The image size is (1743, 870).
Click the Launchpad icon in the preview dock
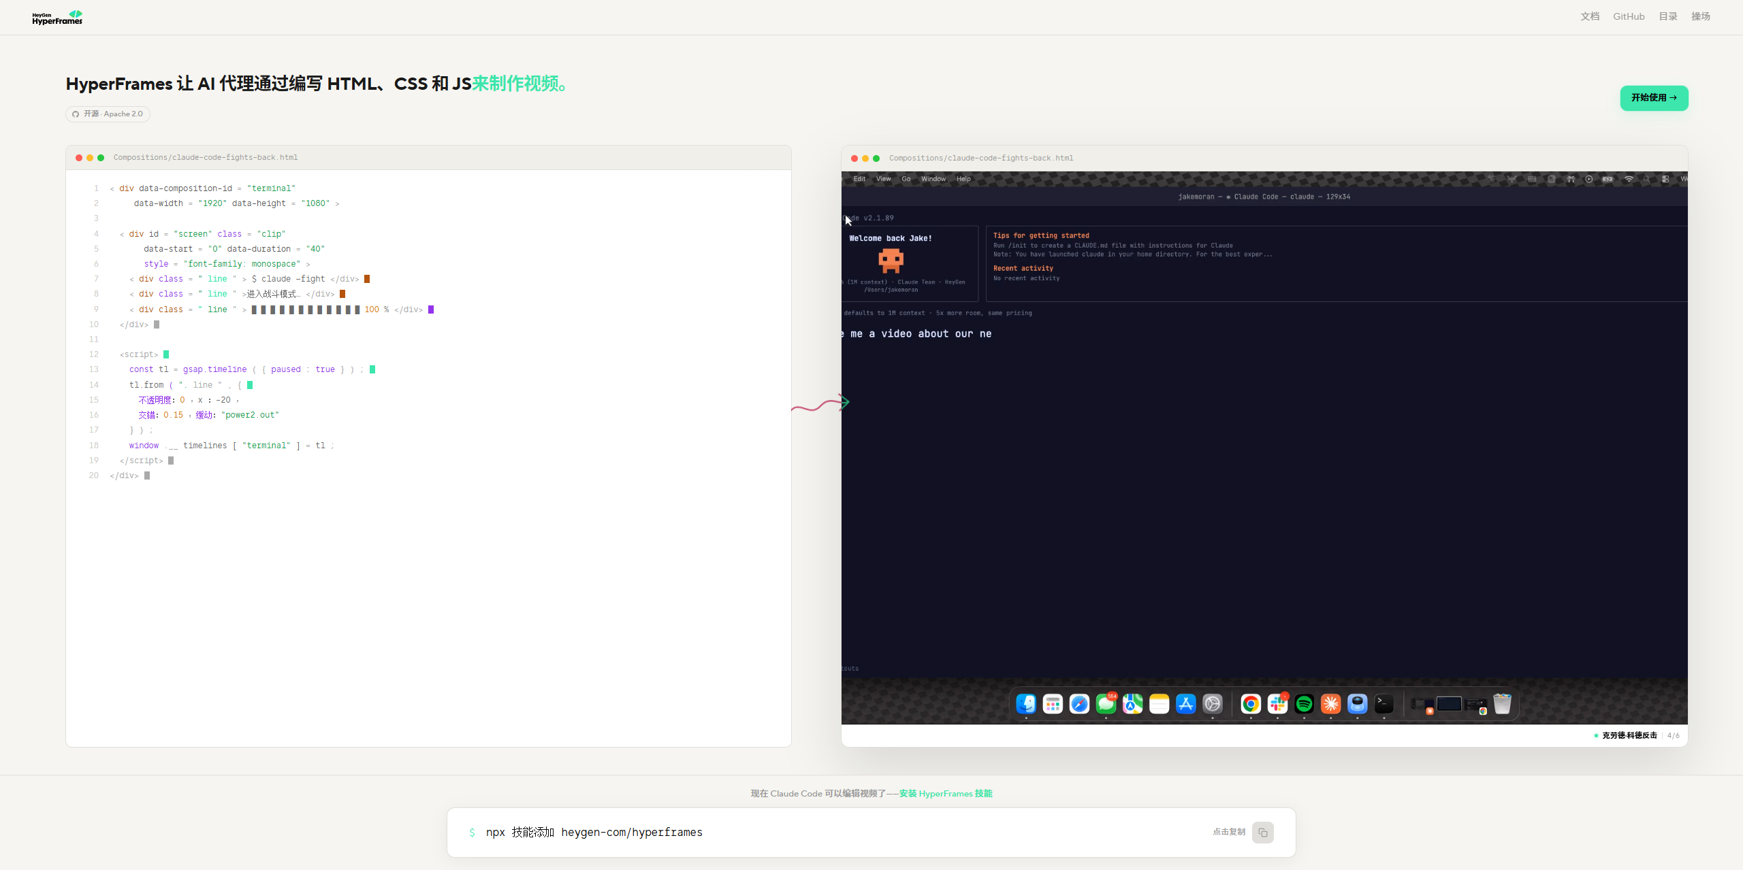[x=1053, y=704]
